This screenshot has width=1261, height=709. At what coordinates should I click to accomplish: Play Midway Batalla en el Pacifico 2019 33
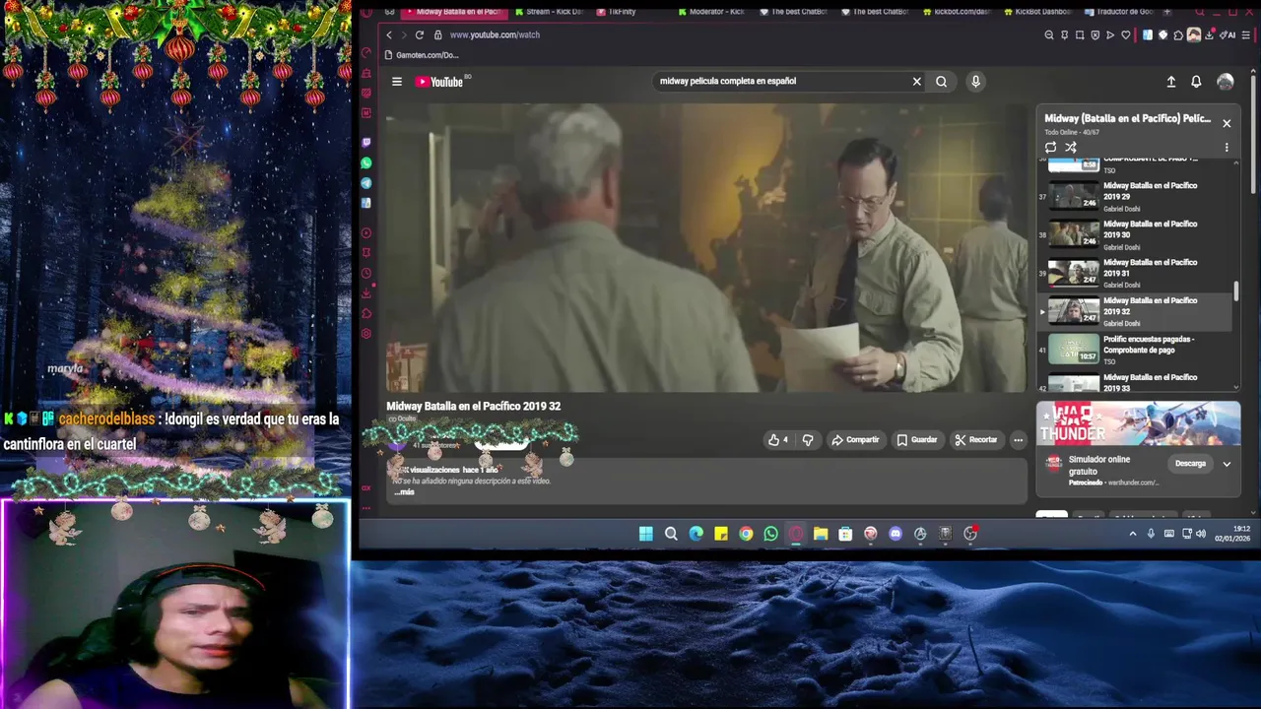click(x=1136, y=382)
